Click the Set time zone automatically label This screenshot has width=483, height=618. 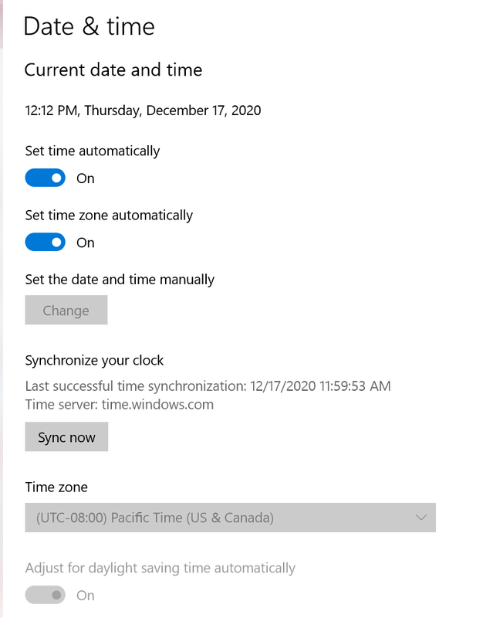coord(109,215)
